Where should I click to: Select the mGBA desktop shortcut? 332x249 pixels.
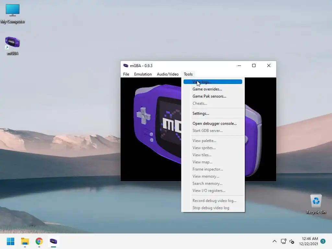click(x=13, y=46)
